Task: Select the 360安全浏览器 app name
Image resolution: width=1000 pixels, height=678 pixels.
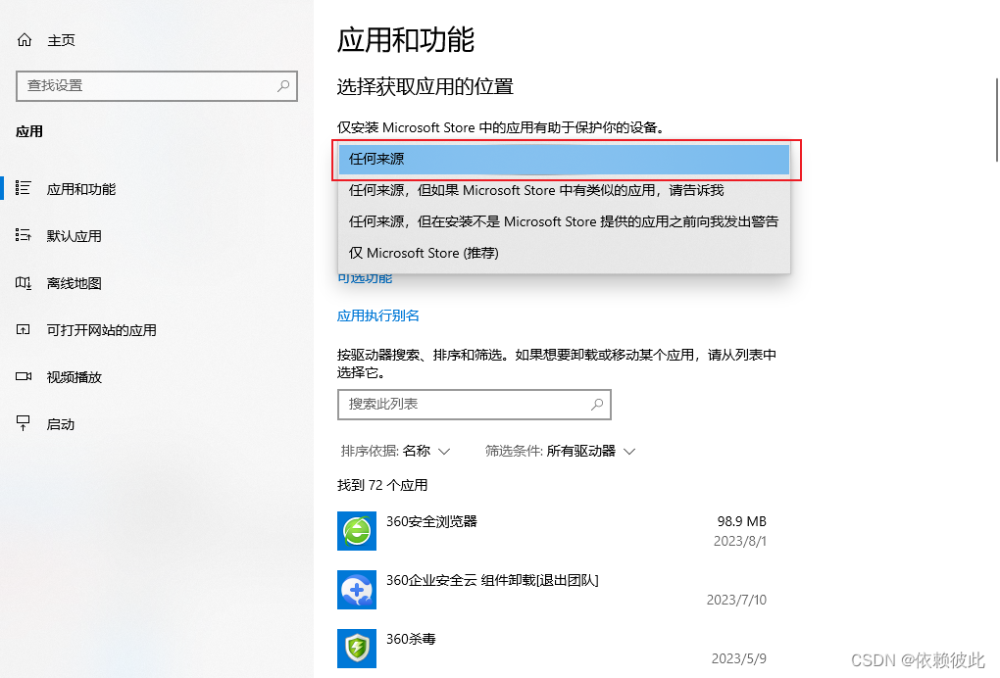Action: [x=431, y=521]
